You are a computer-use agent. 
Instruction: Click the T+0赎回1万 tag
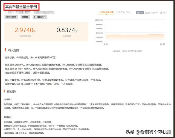[40, 17]
